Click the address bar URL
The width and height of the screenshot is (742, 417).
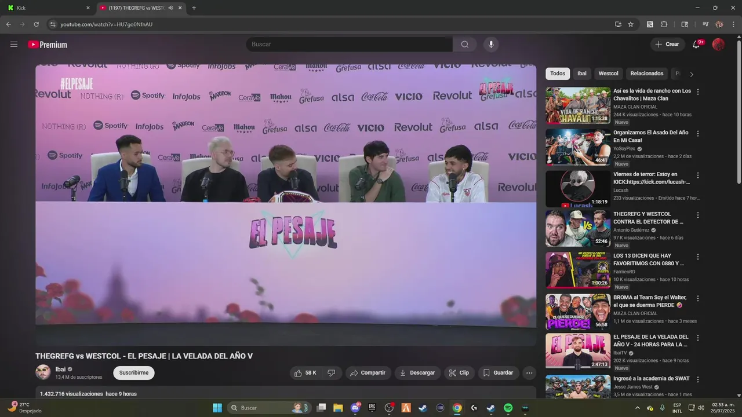tap(106, 24)
